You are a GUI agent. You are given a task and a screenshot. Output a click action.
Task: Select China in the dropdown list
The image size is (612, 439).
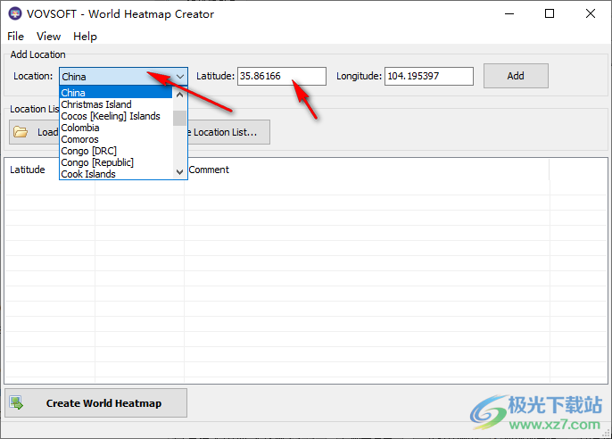[116, 93]
